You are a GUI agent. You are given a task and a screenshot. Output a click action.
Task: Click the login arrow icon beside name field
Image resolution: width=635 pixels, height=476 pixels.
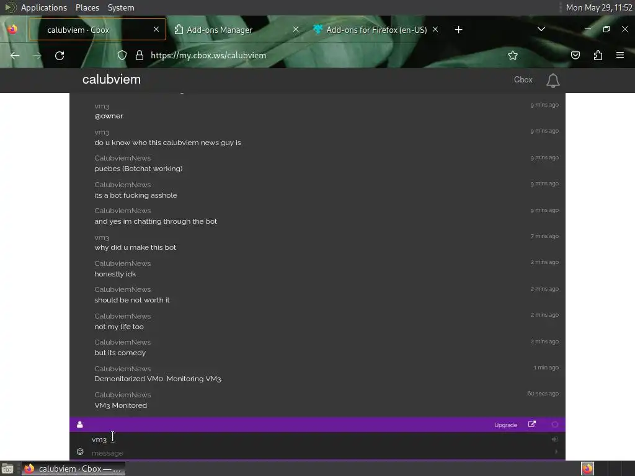click(555, 439)
